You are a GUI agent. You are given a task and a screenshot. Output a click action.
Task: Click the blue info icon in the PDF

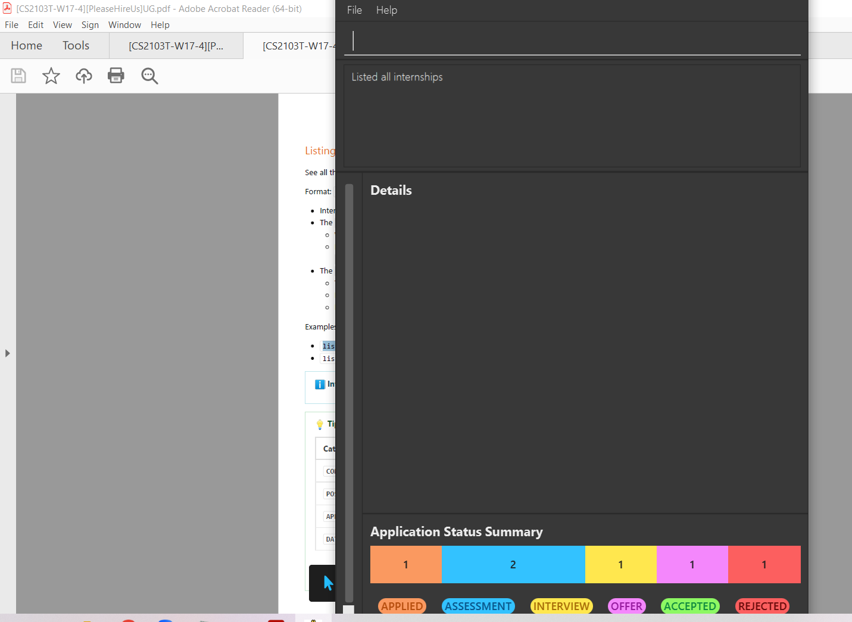click(320, 384)
